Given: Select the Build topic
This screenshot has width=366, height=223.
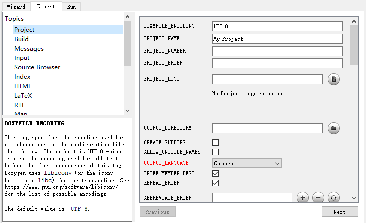Looking at the screenshot, I should tap(21, 39).
